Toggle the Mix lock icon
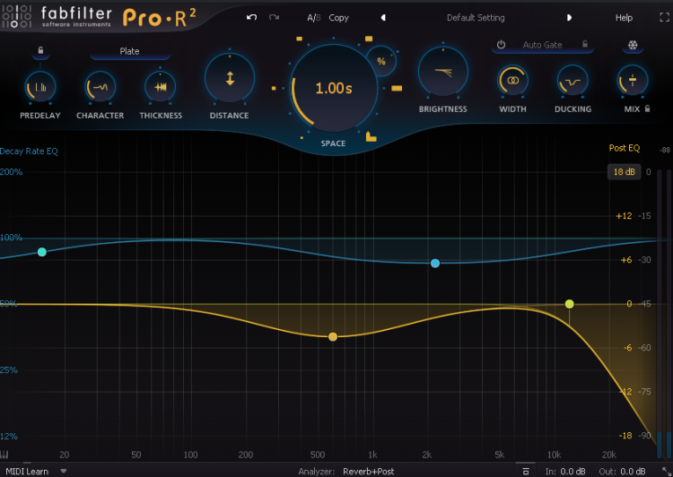 click(x=647, y=108)
